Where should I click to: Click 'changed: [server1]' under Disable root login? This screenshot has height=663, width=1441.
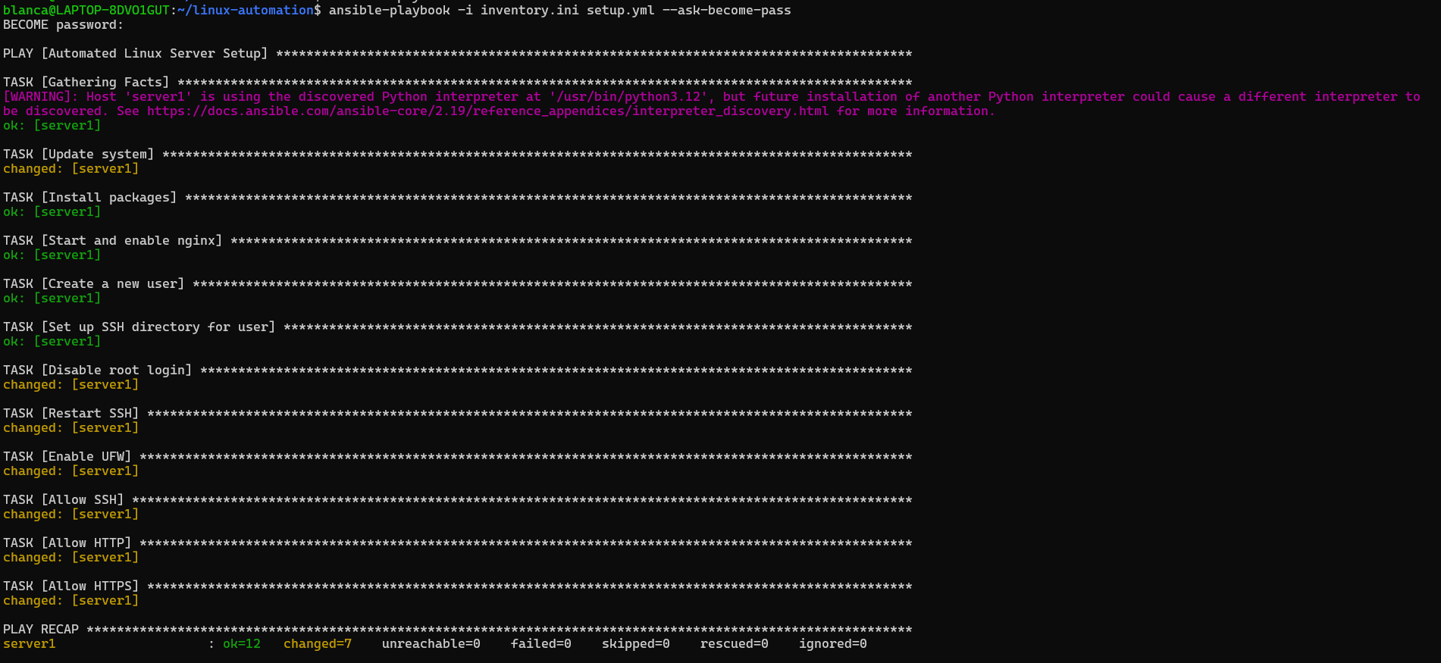70,385
